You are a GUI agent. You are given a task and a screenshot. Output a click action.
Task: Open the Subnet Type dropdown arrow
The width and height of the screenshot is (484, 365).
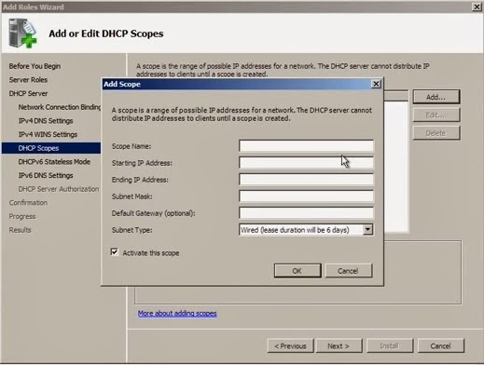pos(367,230)
